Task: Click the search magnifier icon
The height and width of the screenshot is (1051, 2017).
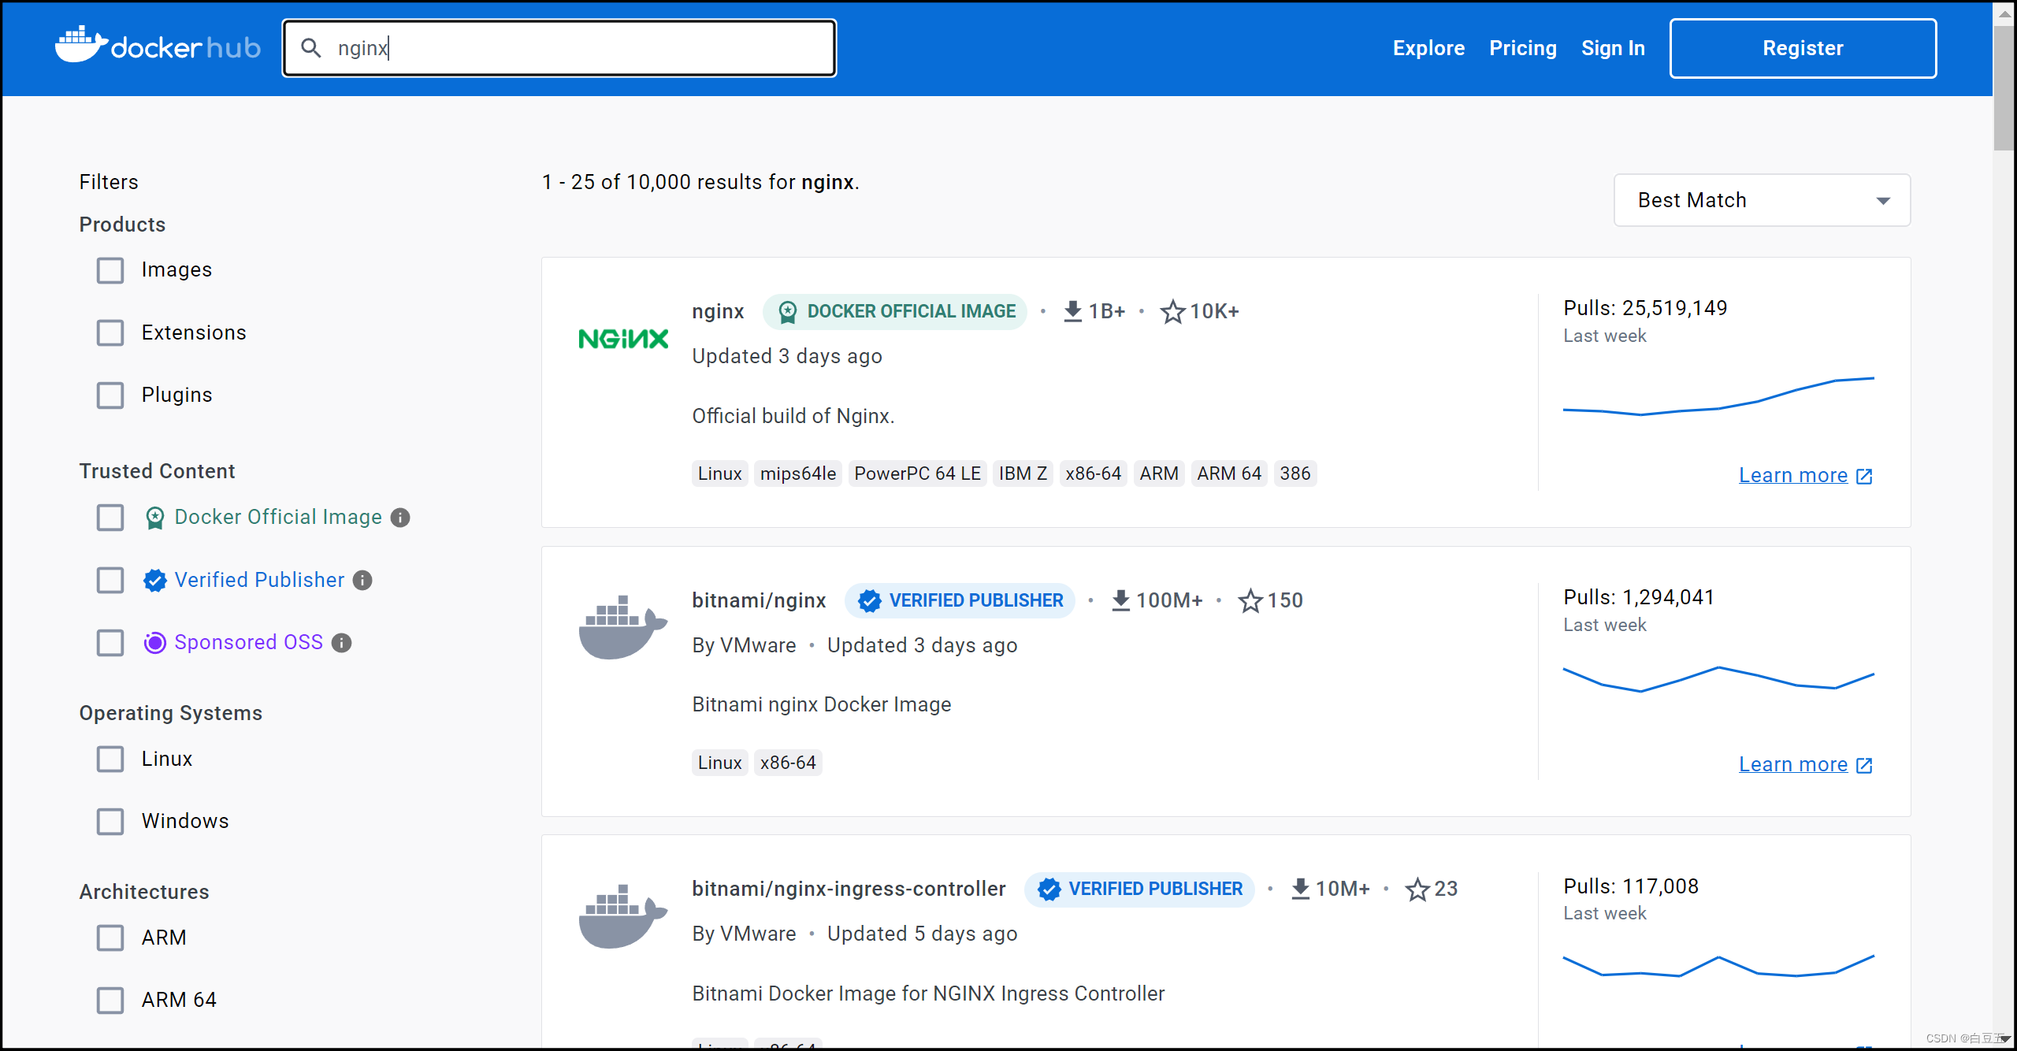Action: pyautogui.click(x=311, y=48)
